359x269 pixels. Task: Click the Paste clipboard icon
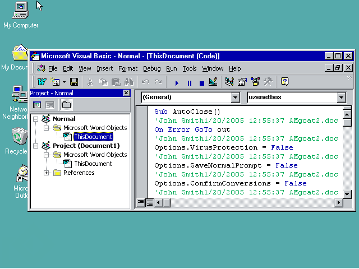point(116,82)
